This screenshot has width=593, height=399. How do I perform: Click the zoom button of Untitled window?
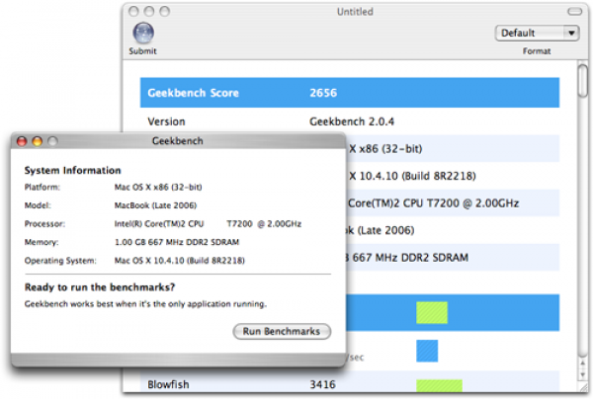point(164,12)
